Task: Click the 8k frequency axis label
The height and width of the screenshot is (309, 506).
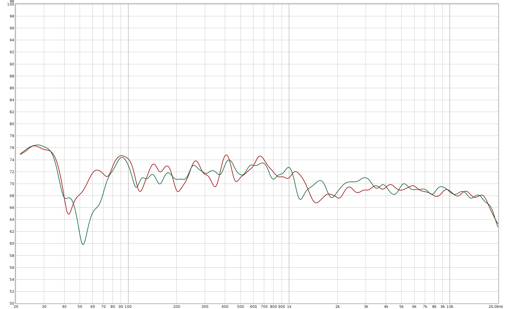Action: [x=434, y=307]
